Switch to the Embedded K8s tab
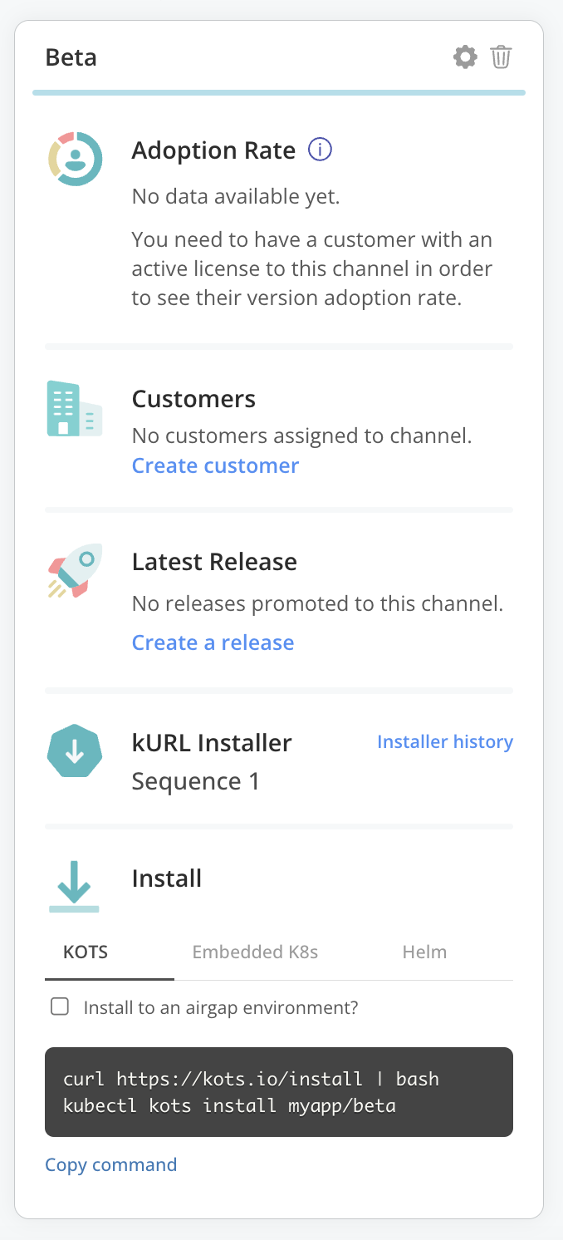The image size is (563, 1240). [255, 952]
